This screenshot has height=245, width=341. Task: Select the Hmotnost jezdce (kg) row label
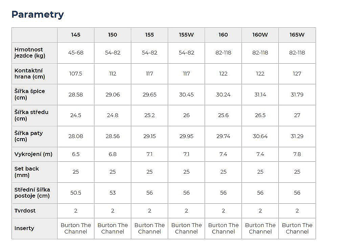pos(30,53)
